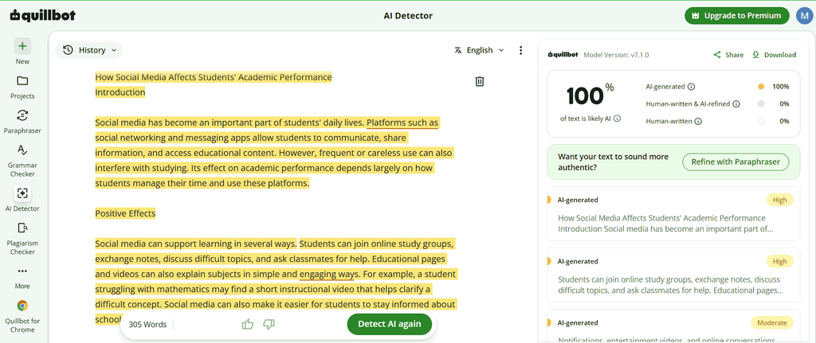Open the three-dot options menu
This screenshot has width=816, height=343.
click(520, 50)
